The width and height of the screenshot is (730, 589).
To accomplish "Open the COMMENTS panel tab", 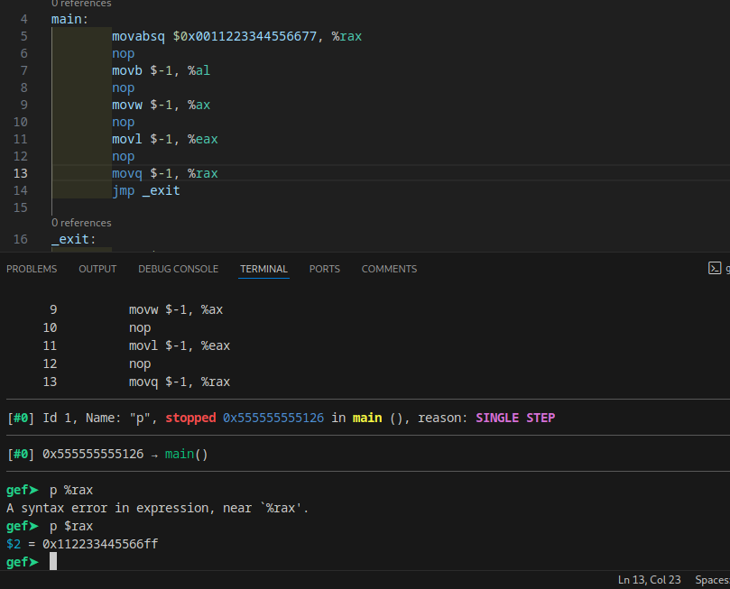I will pyautogui.click(x=389, y=269).
